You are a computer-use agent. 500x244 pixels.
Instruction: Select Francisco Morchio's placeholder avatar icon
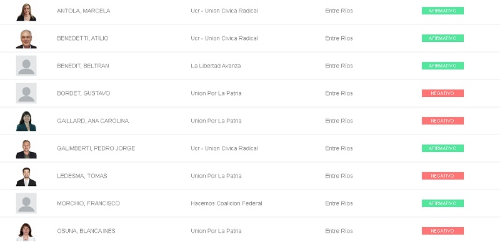26,203
